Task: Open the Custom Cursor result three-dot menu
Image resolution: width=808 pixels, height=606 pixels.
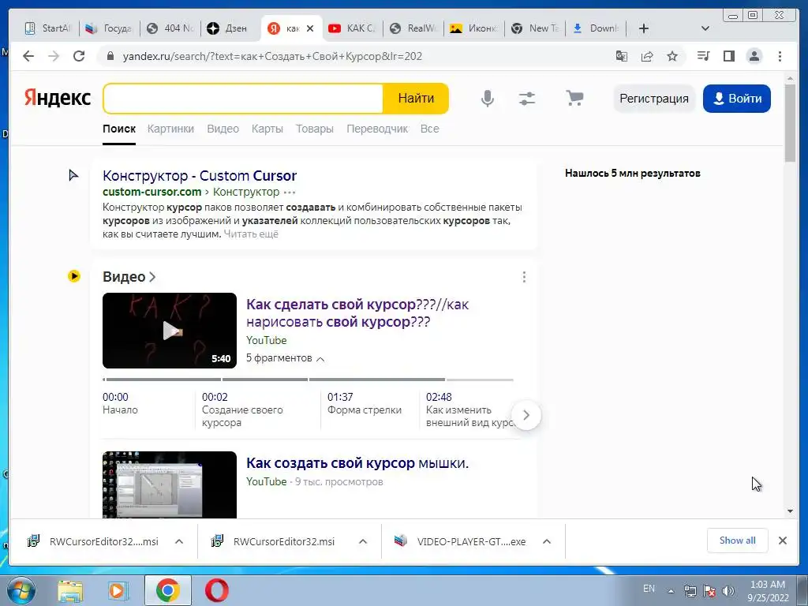Action: tap(290, 193)
